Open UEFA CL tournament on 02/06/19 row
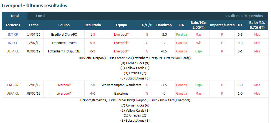The width and height of the screenshot is (271, 123). pyautogui.click(x=13, y=51)
